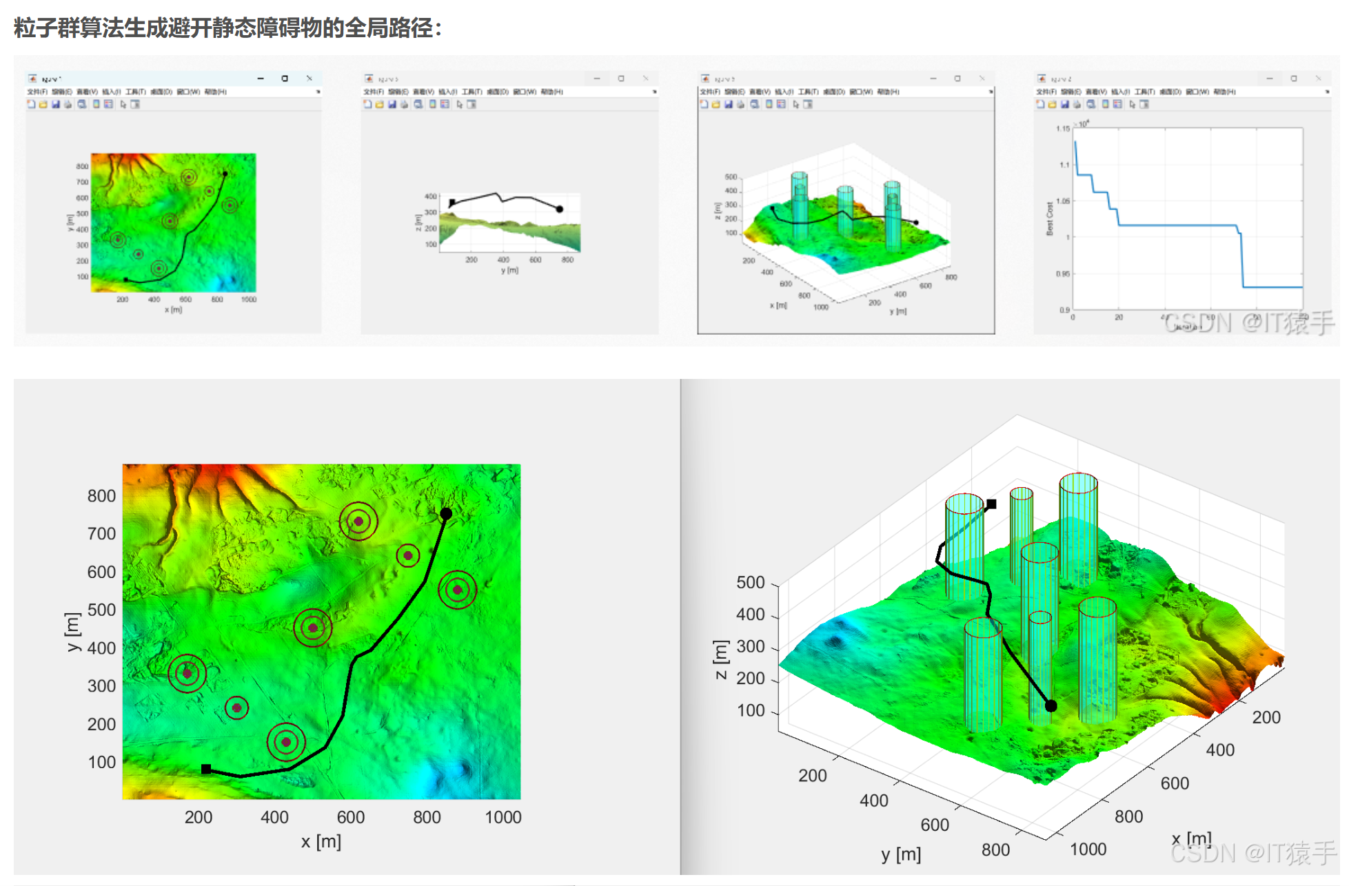This screenshot has height=886, width=1349.
Task: Click New Figure icon in top-view terrain window
Action: [31, 104]
